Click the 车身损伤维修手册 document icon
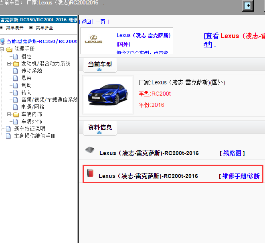 pyautogui.click(x=8, y=136)
